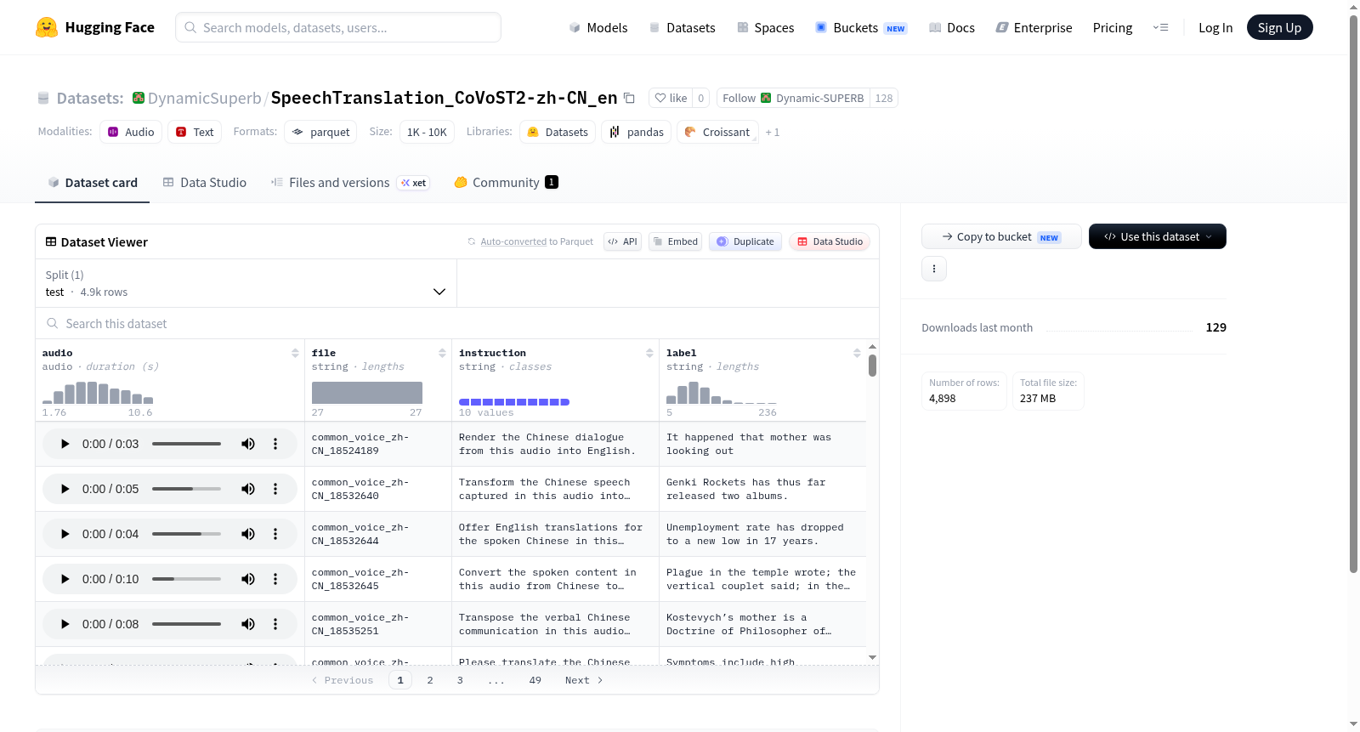This screenshot has height=732, width=1360.
Task: Select the Croissant library tag
Action: point(717,132)
